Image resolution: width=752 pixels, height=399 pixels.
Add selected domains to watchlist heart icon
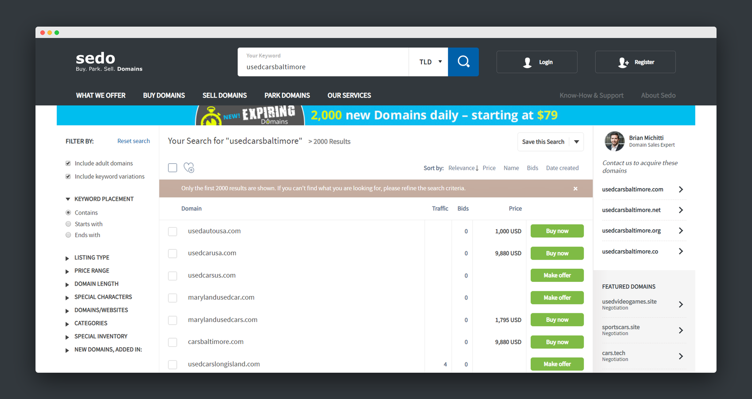189,168
